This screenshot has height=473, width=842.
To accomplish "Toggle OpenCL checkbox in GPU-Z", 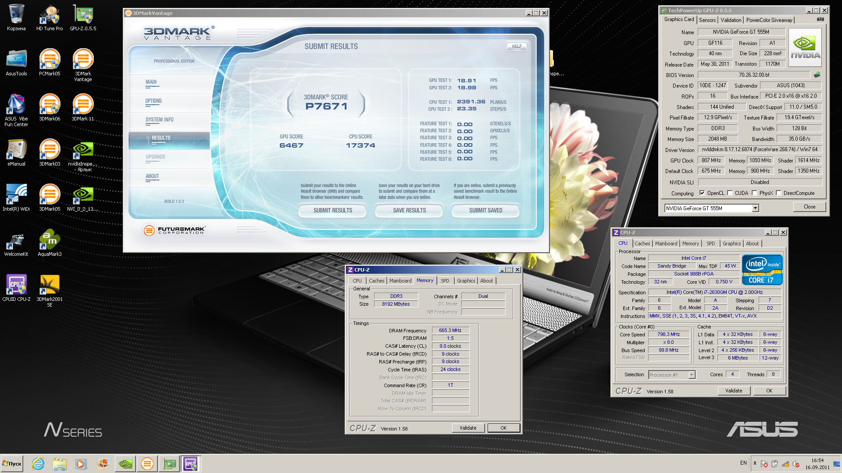I will click(702, 193).
